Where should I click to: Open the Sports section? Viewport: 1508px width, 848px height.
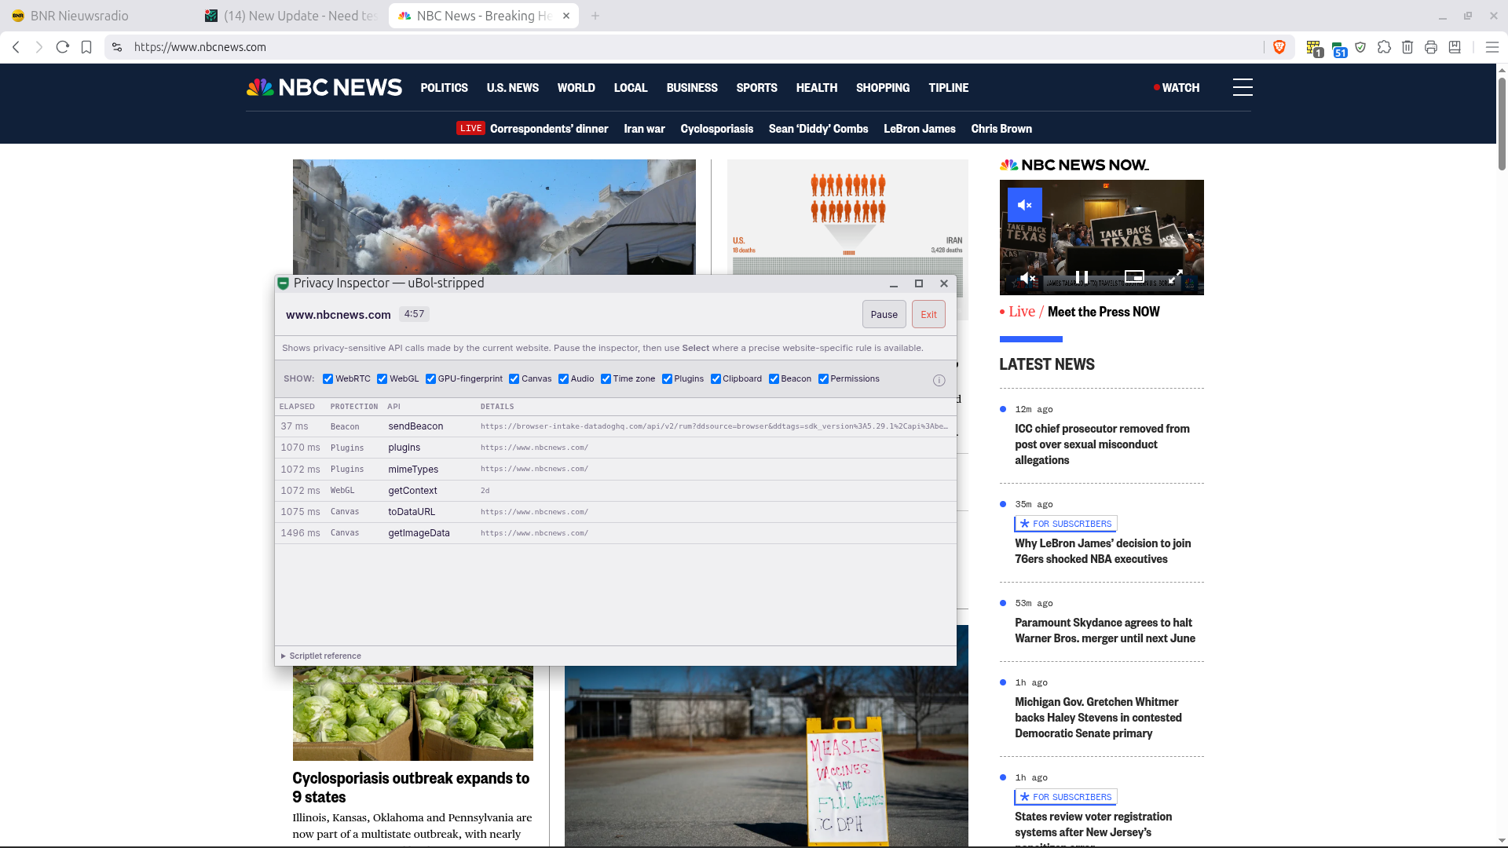[756, 88]
